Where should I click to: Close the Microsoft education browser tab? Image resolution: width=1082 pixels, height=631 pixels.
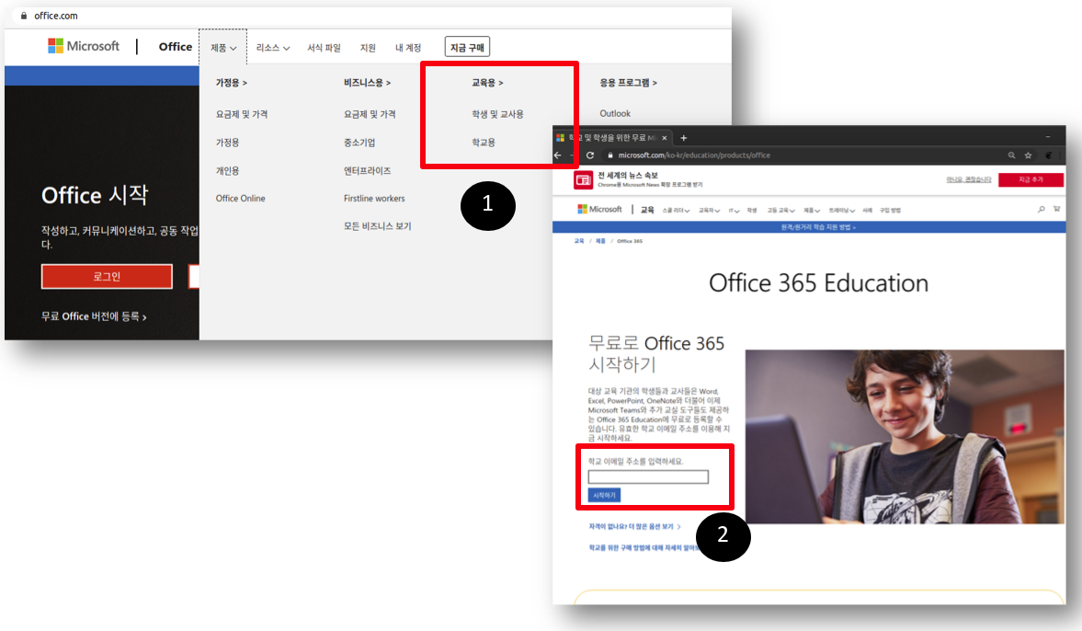[x=665, y=138]
